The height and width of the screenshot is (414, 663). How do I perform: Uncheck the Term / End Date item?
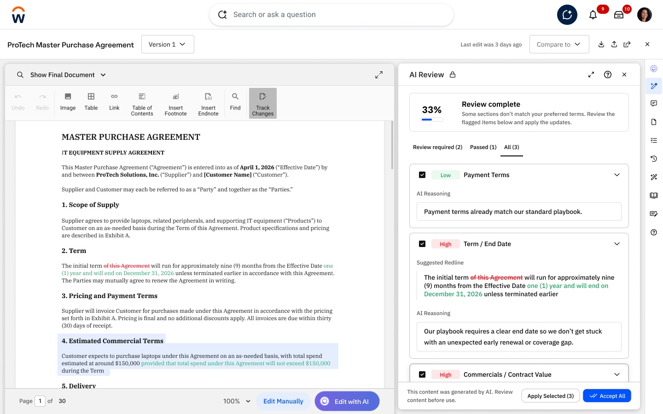(x=422, y=243)
